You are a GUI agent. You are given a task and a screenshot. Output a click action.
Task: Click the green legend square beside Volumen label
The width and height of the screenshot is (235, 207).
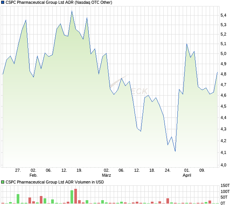click(x=3, y=182)
